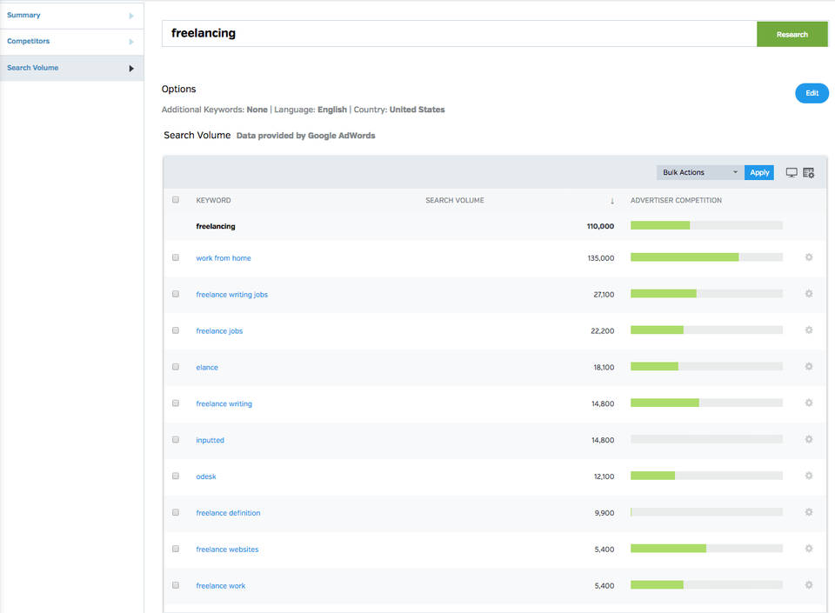Open gear settings for freelance jobs row
Screen dimensions: 835x613
(x=808, y=330)
